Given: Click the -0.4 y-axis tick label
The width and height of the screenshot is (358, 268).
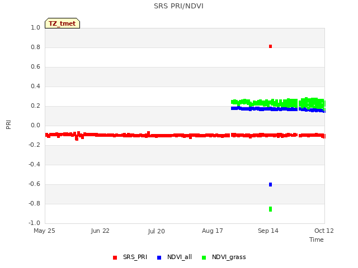Looking at the screenshot, I should 34,164.
